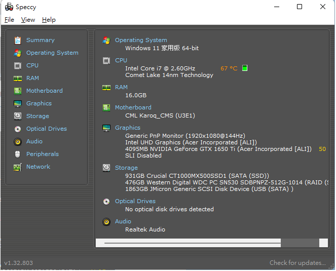This screenshot has height=271, width=336.
Task: Click the Peripherals mouse icon in sidebar
Action: 18,154
